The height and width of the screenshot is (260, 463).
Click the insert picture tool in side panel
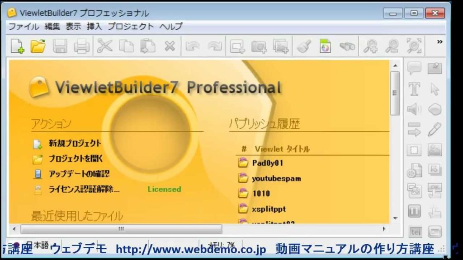click(435, 150)
